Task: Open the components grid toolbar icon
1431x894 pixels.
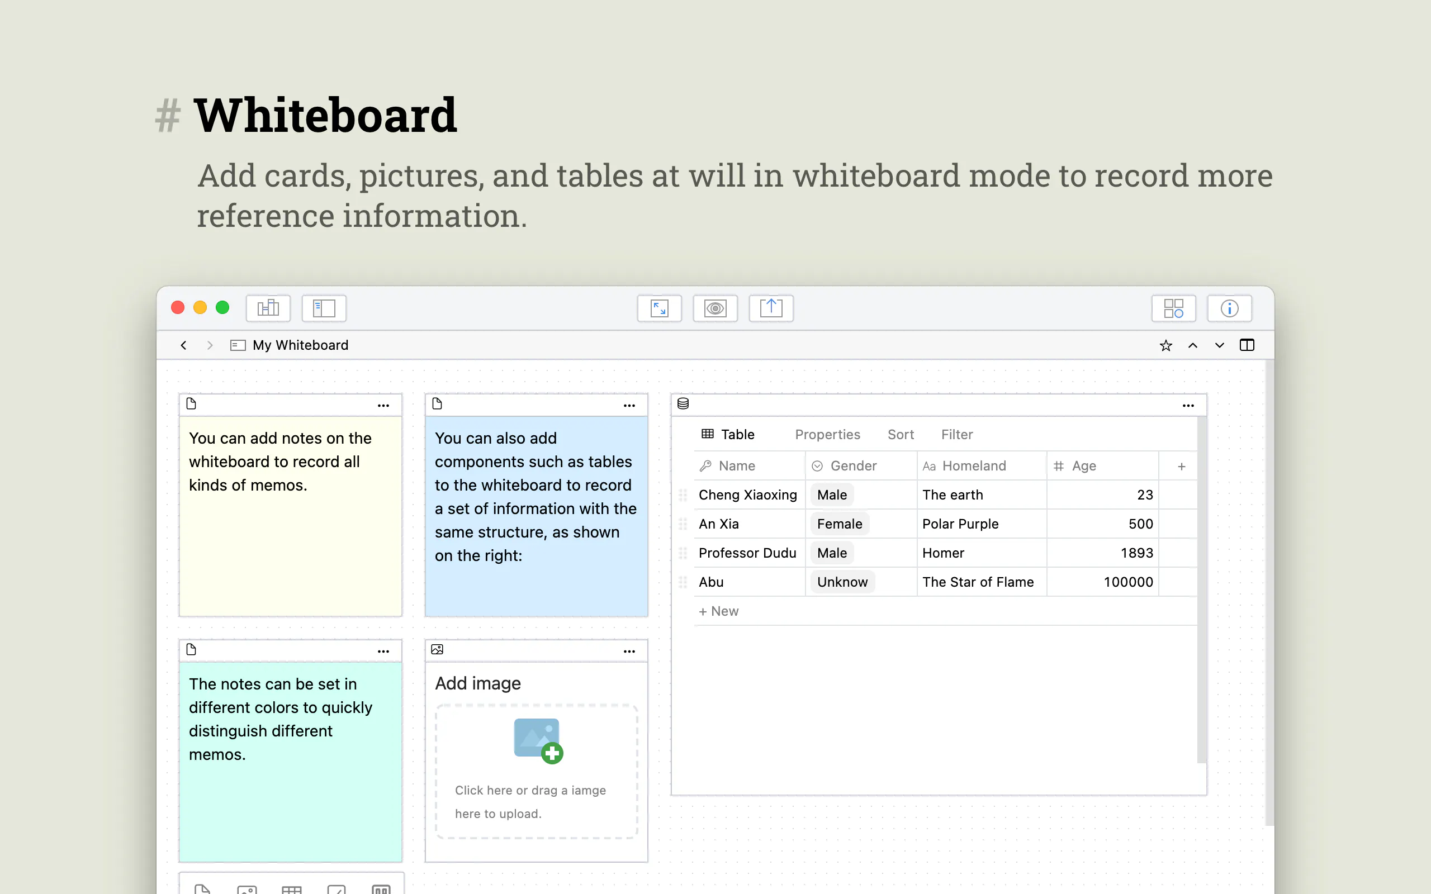Action: pos(1173,308)
